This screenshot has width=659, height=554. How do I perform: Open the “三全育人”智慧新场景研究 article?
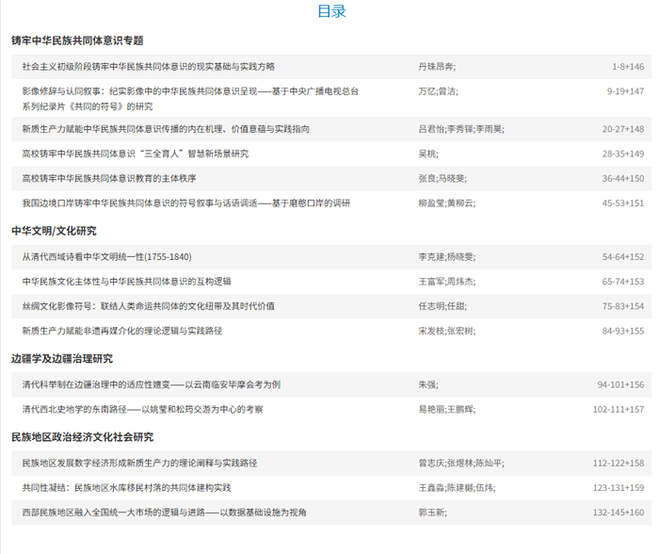(x=136, y=154)
